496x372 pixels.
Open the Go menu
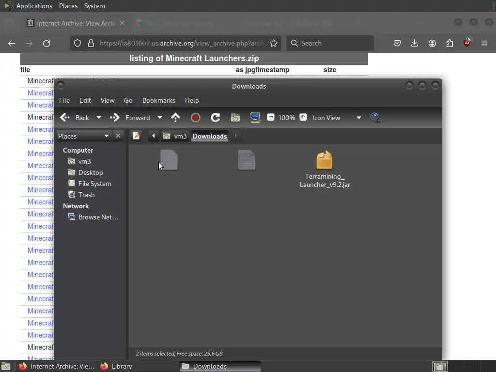(128, 100)
